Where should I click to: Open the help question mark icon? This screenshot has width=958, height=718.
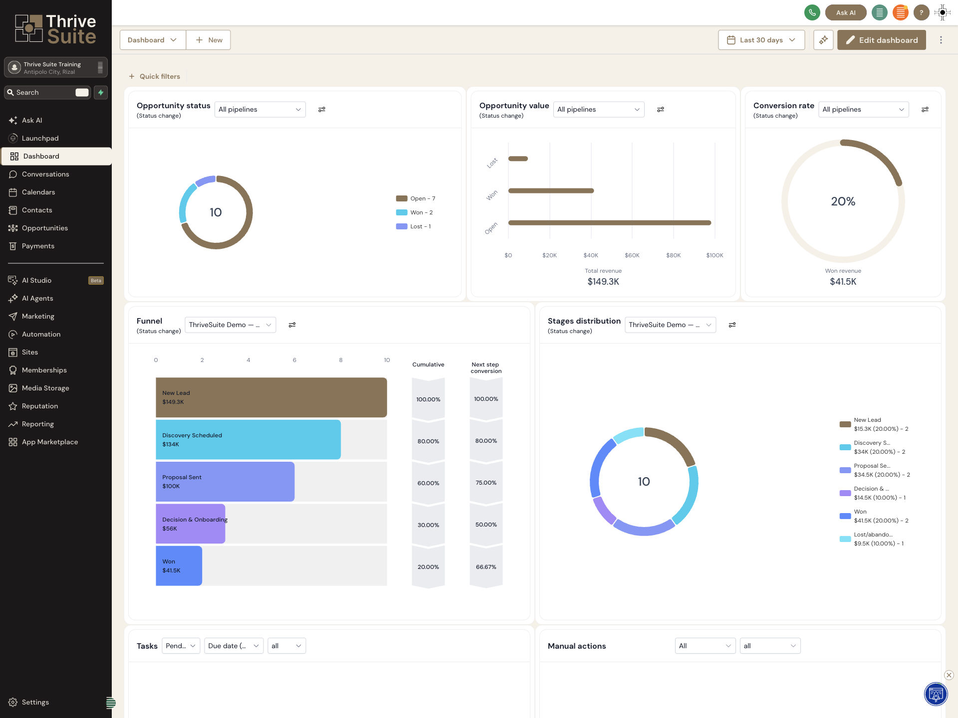(921, 12)
